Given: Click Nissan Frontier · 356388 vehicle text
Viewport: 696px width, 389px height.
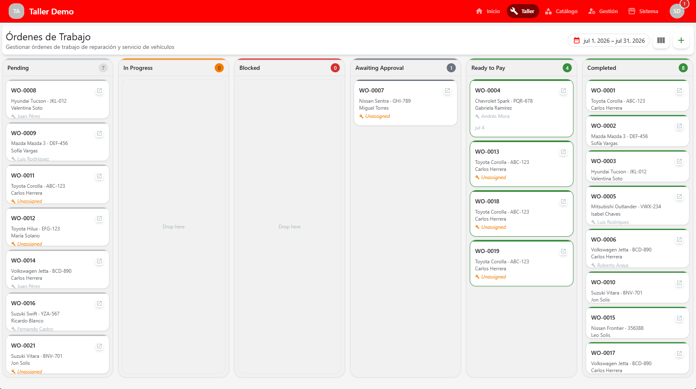Looking at the screenshot, I should (617, 328).
